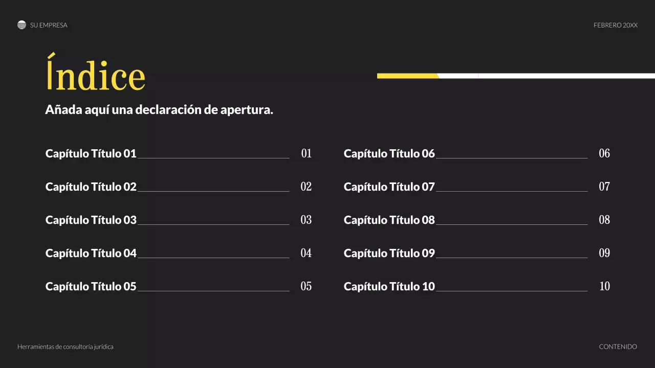Select page number 01
This screenshot has width=655, height=368.
306,153
